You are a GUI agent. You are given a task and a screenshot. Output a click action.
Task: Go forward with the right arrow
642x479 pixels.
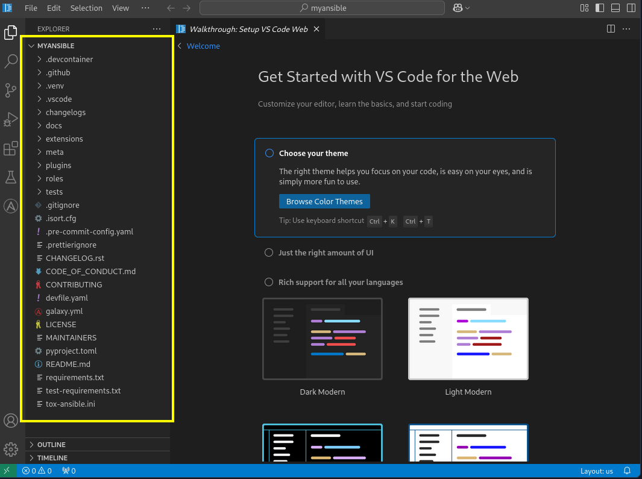pos(186,8)
